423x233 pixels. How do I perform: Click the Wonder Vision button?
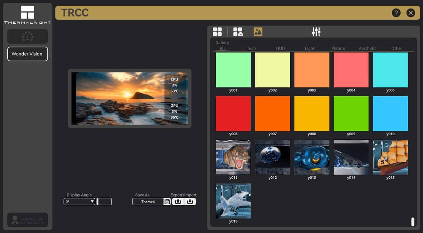pyautogui.click(x=27, y=54)
